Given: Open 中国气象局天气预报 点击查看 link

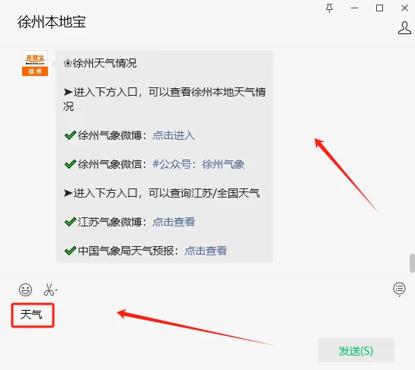Looking at the screenshot, I should pyautogui.click(x=206, y=251).
